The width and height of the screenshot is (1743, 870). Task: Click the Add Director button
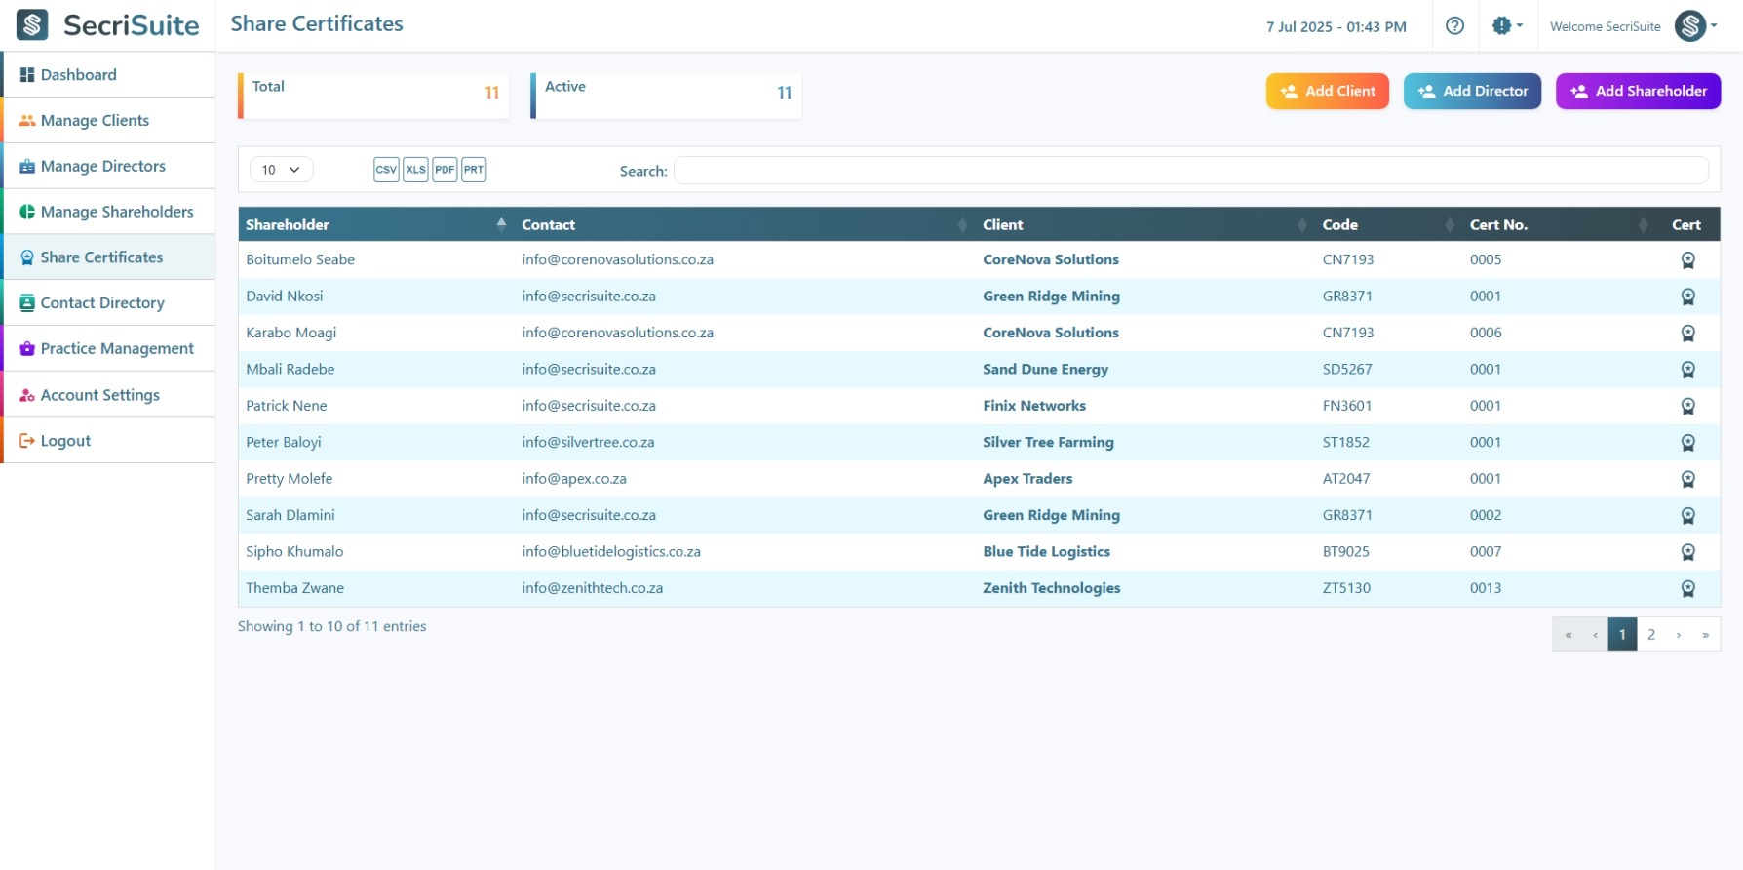pyautogui.click(x=1472, y=91)
